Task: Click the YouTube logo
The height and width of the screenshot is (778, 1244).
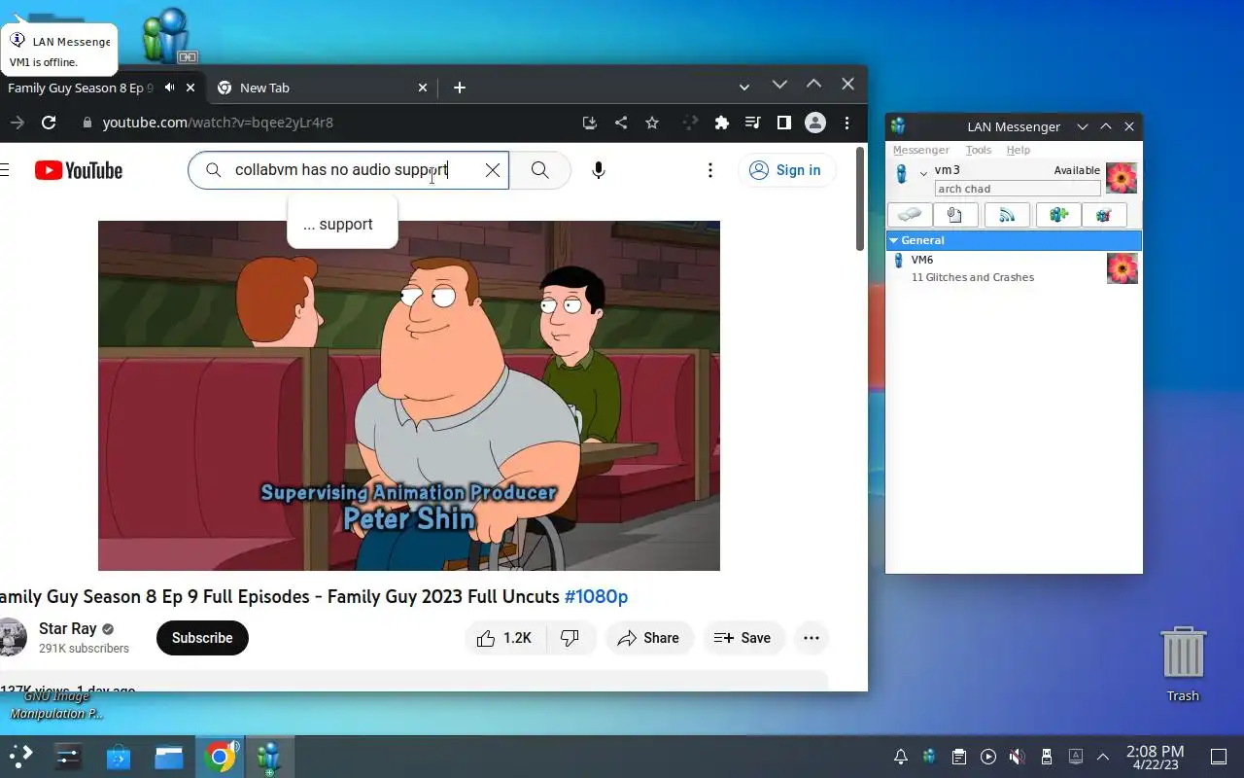Action: click(79, 170)
